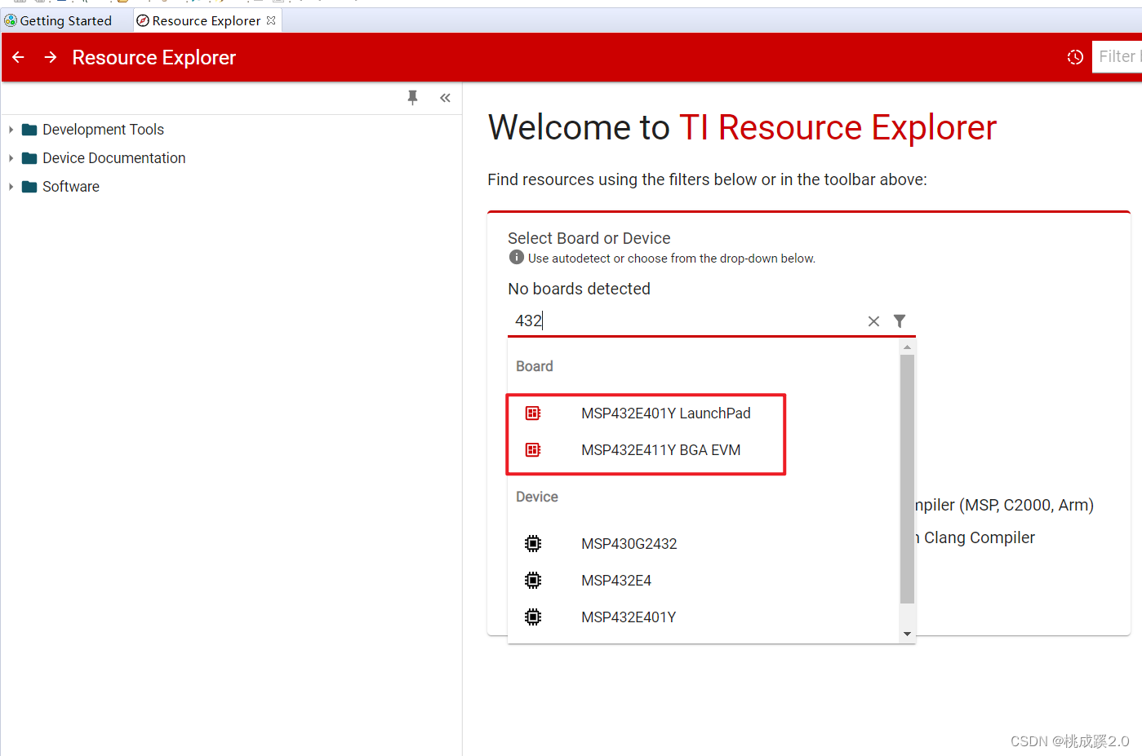Choose MSP432E401Y device entry
This screenshot has height=756, width=1142.
coord(629,617)
